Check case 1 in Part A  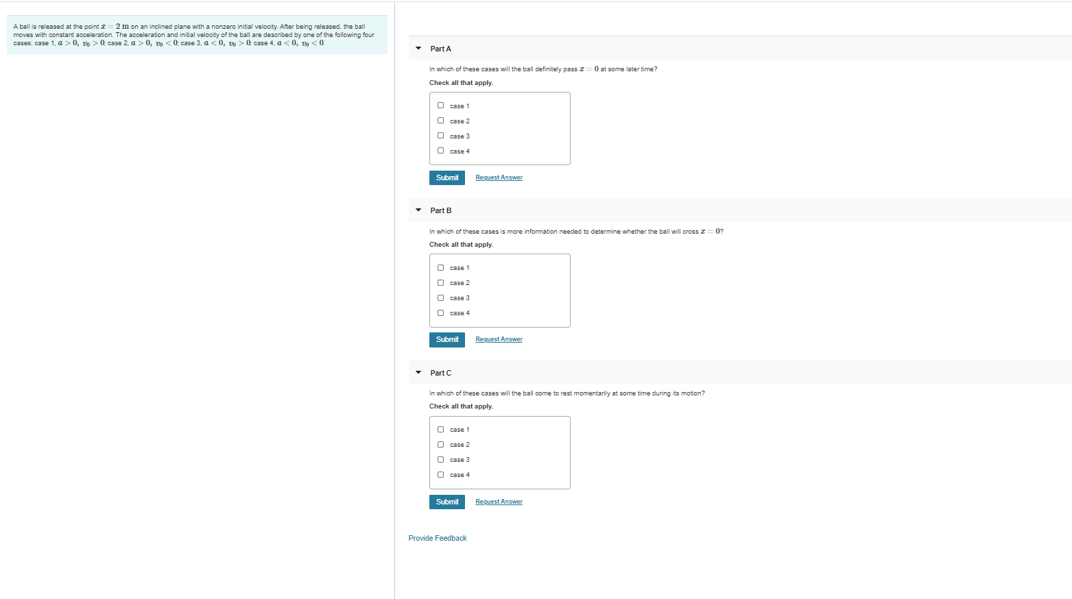point(440,106)
